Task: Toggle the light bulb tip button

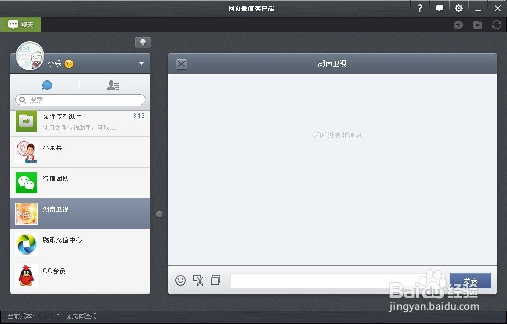Action: 143,43
